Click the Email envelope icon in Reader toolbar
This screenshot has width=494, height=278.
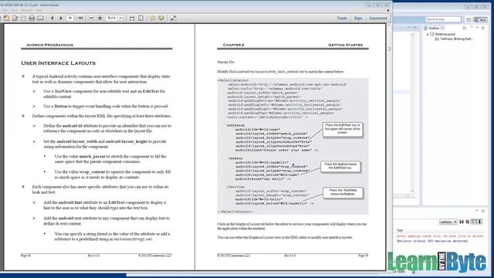point(40,19)
